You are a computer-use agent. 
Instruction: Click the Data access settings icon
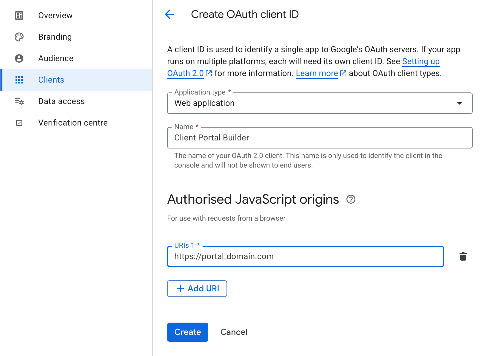pos(19,101)
